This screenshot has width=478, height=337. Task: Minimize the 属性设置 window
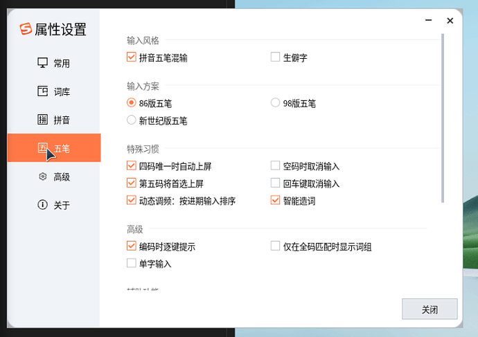coord(429,20)
